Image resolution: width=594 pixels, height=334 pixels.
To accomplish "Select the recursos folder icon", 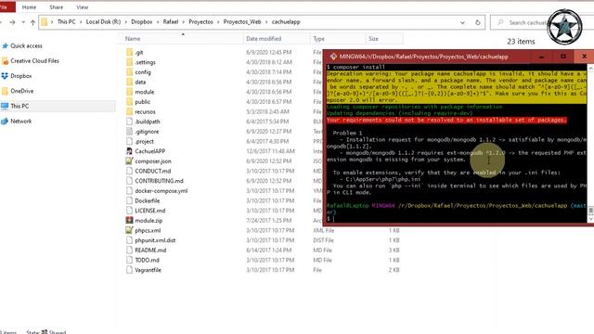I will click(x=129, y=111).
